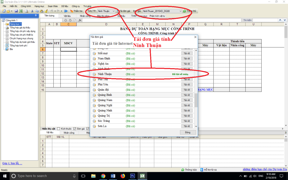Click the Tải đơn giá toolbar icon
This screenshot has width=288, height=180.
[123, 11]
